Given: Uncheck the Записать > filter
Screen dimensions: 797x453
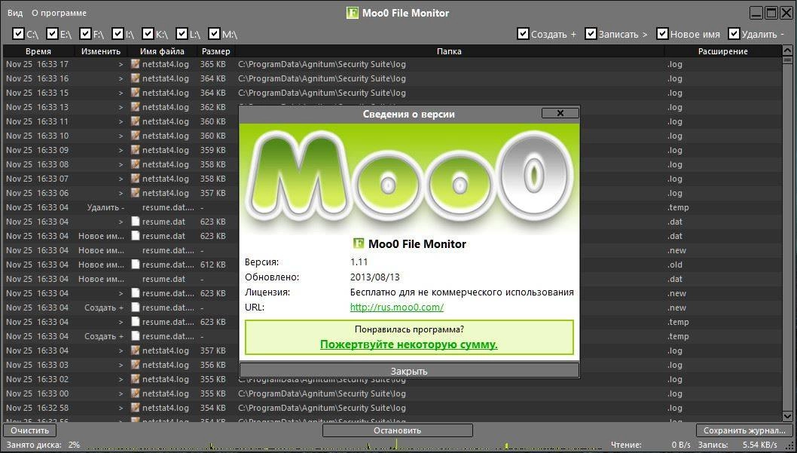Looking at the screenshot, I should pos(590,34).
